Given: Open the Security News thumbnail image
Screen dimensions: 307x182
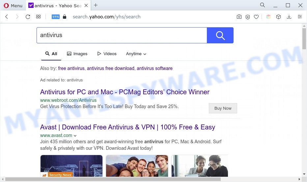Looking at the screenshot, I should [x=71, y=166].
